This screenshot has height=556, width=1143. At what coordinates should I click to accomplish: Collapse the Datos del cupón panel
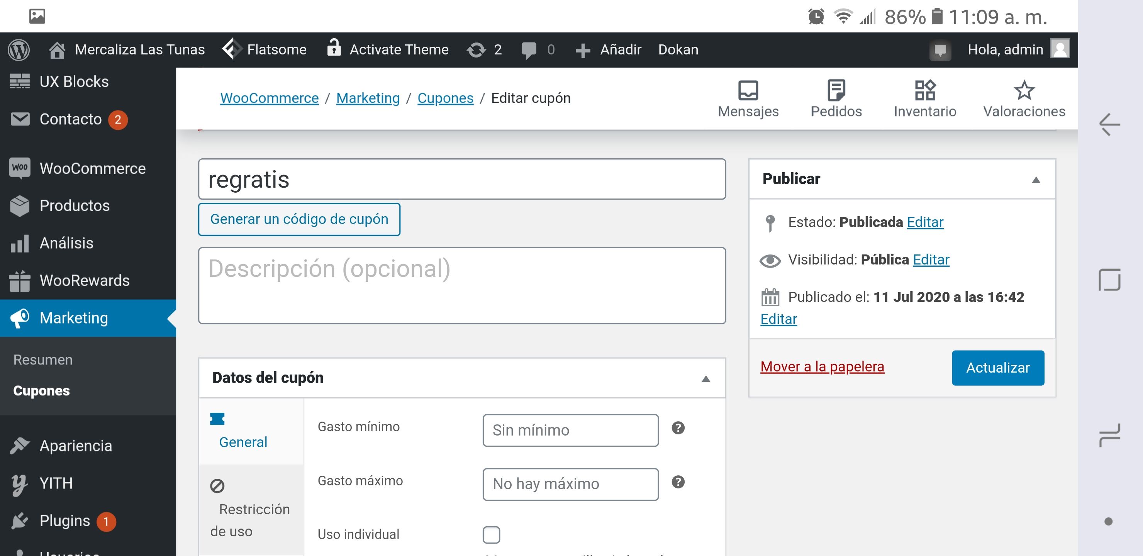coord(705,379)
